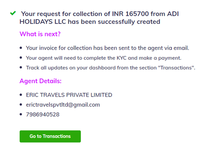Click the agent phone number 7986940528

(x=43, y=115)
